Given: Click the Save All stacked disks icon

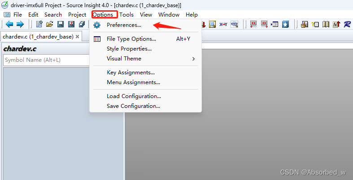Looking at the screenshot, I should click(82, 24).
